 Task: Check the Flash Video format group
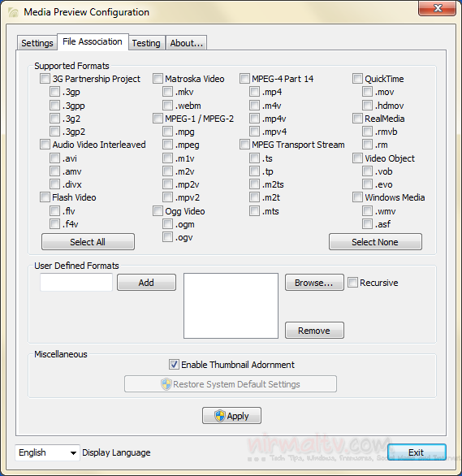pos(45,197)
